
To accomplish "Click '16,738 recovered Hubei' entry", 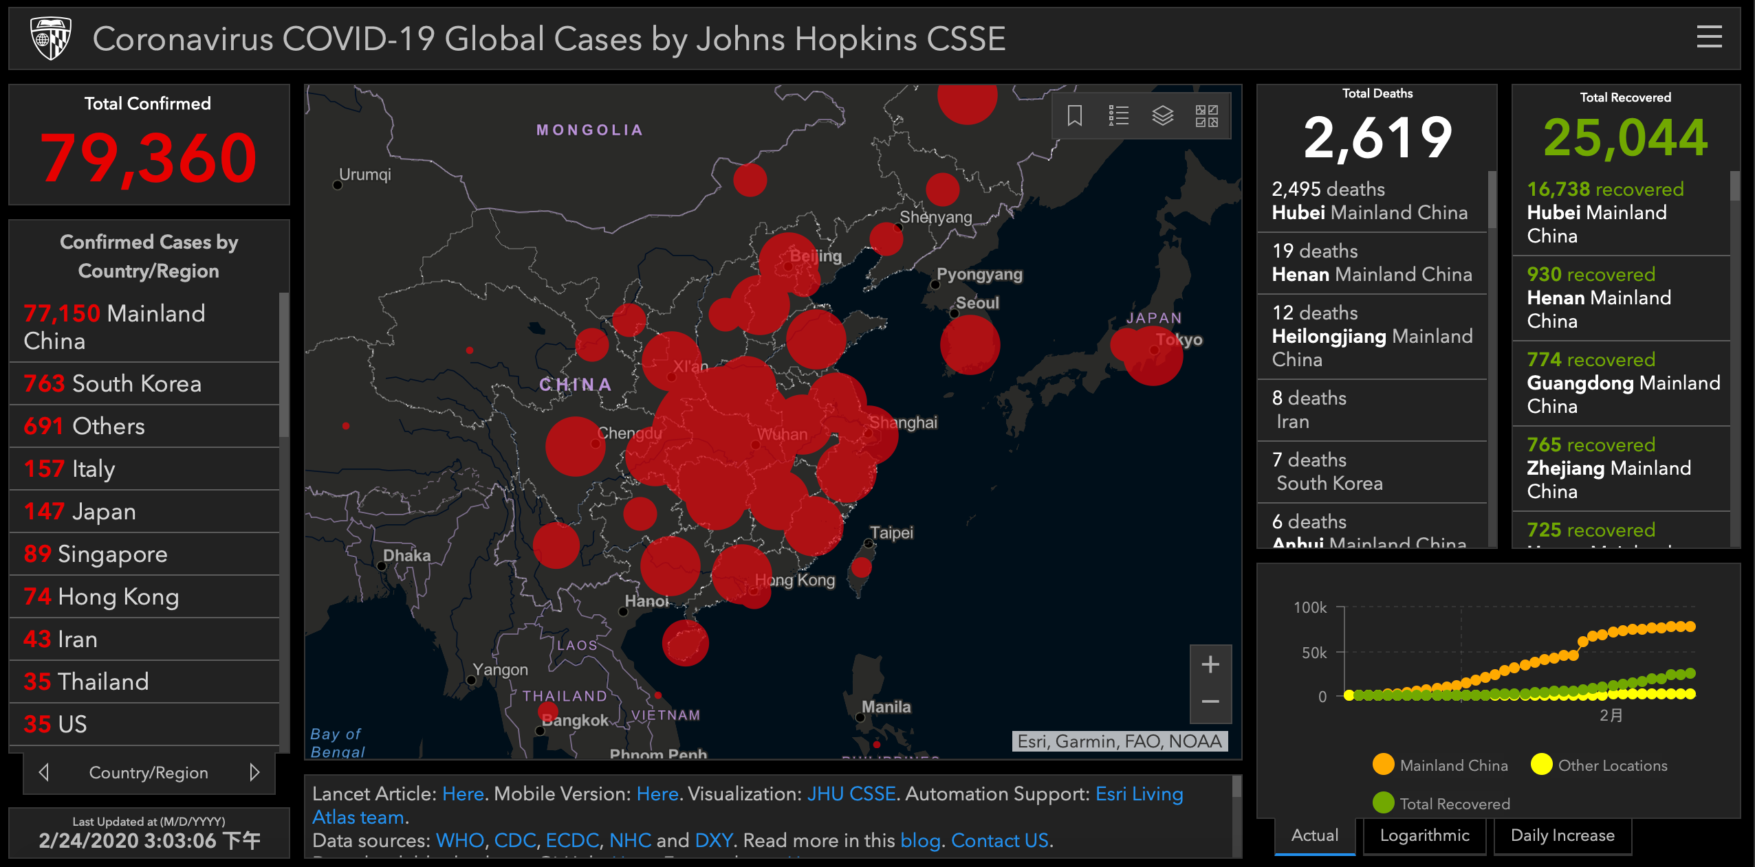I will (x=1621, y=212).
